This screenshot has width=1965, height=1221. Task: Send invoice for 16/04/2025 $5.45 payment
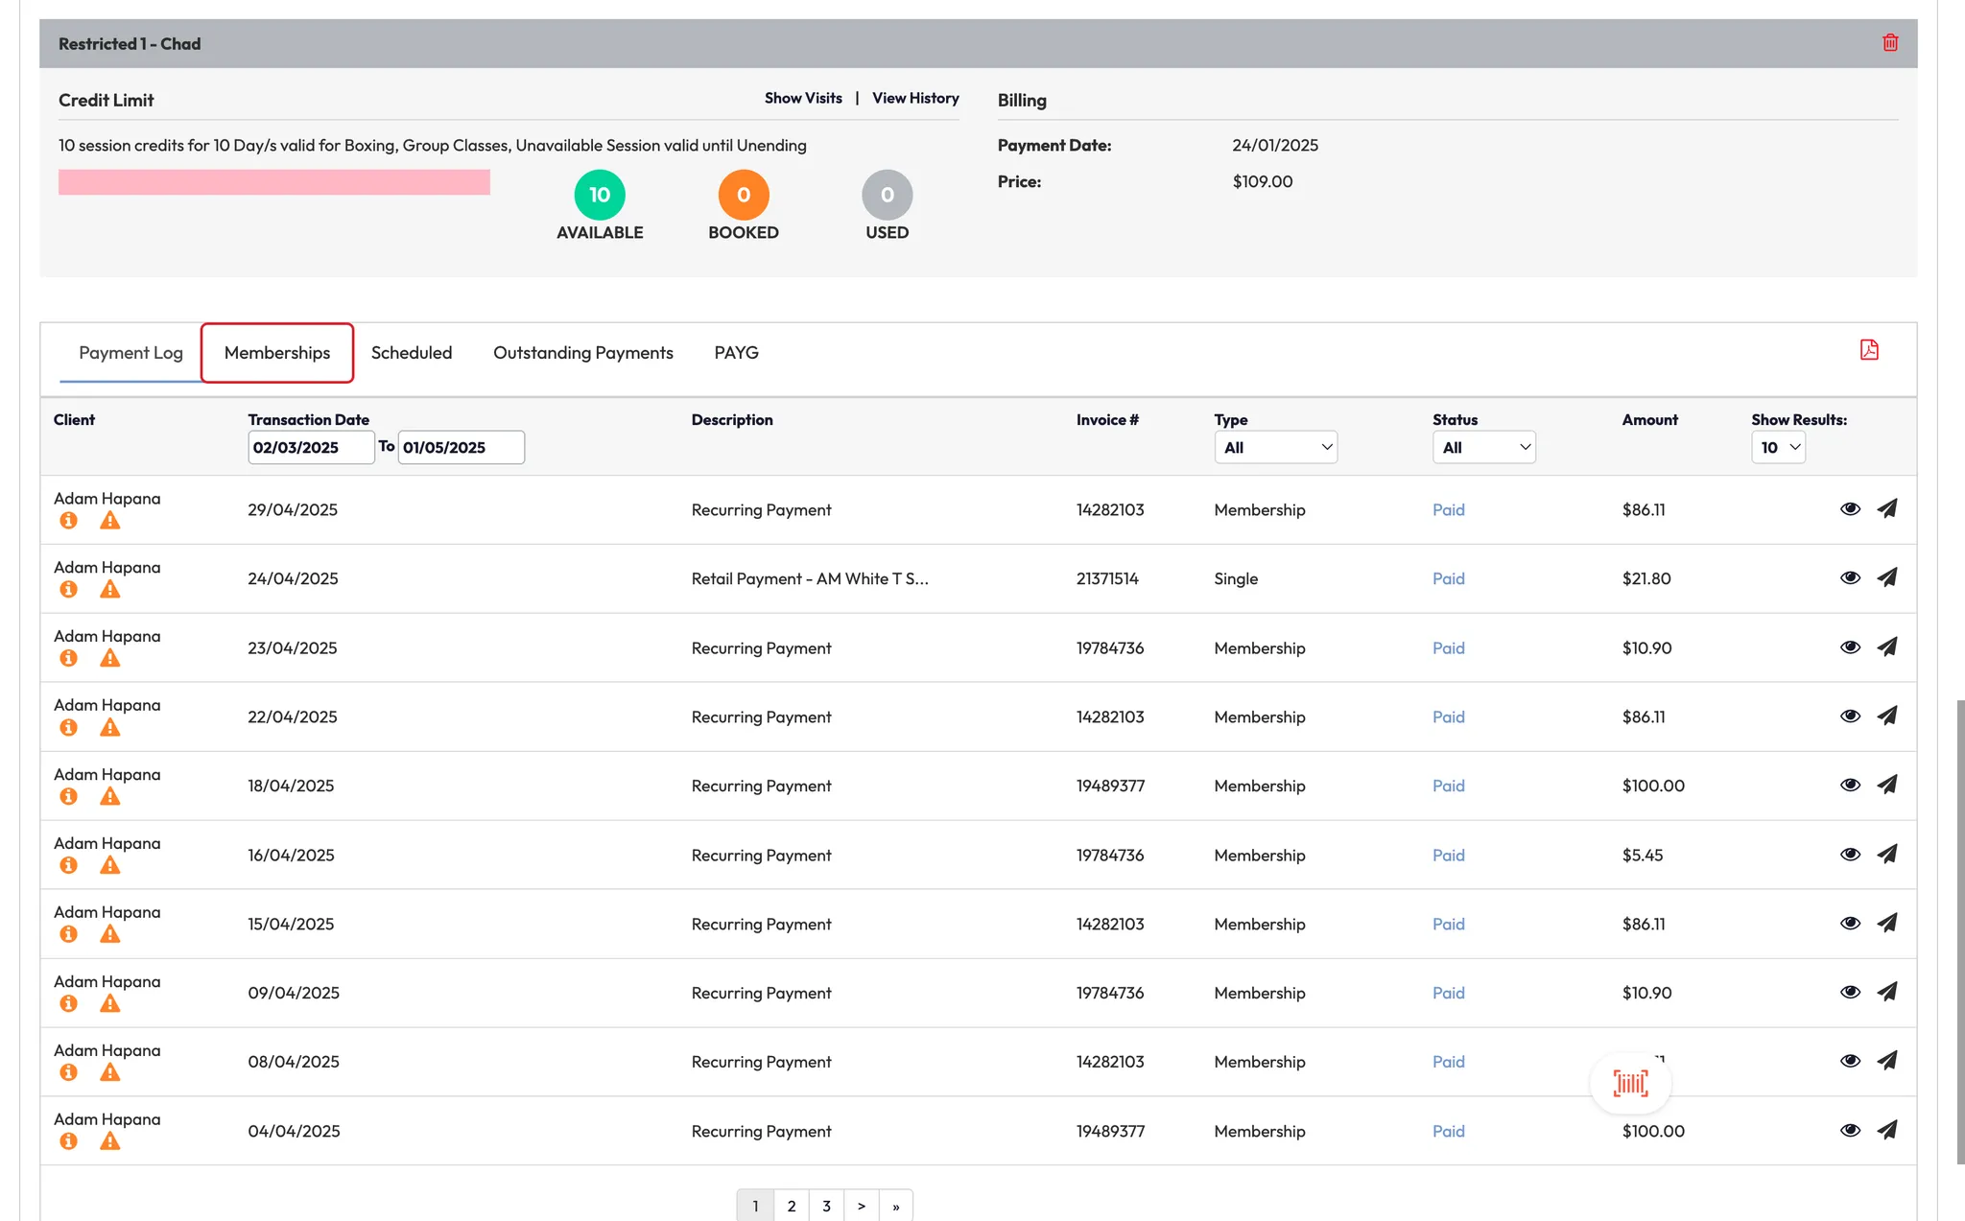click(1887, 854)
